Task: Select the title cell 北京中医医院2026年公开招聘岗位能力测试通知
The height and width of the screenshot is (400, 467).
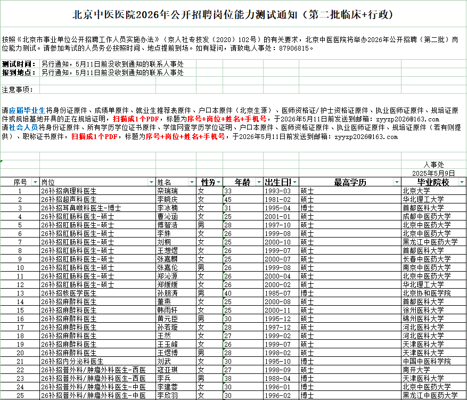Action: pos(233,14)
